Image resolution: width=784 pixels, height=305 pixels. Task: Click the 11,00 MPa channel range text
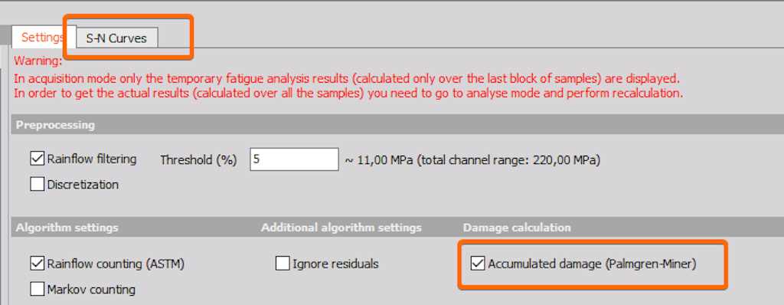(x=473, y=160)
